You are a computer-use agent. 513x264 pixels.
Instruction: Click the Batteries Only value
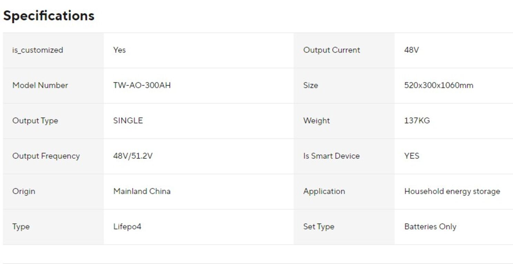430,227
